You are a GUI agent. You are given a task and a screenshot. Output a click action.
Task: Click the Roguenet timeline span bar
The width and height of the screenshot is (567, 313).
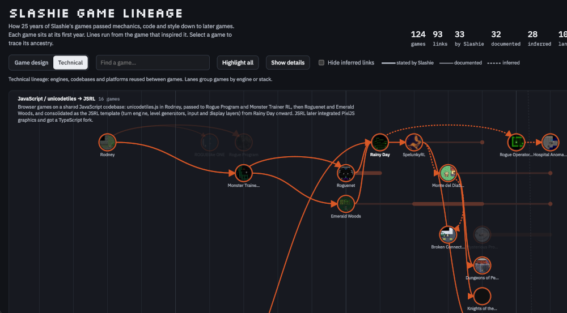368,173
